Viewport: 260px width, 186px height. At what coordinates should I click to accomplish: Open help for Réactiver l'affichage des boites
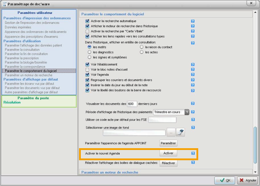coord(193,163)
